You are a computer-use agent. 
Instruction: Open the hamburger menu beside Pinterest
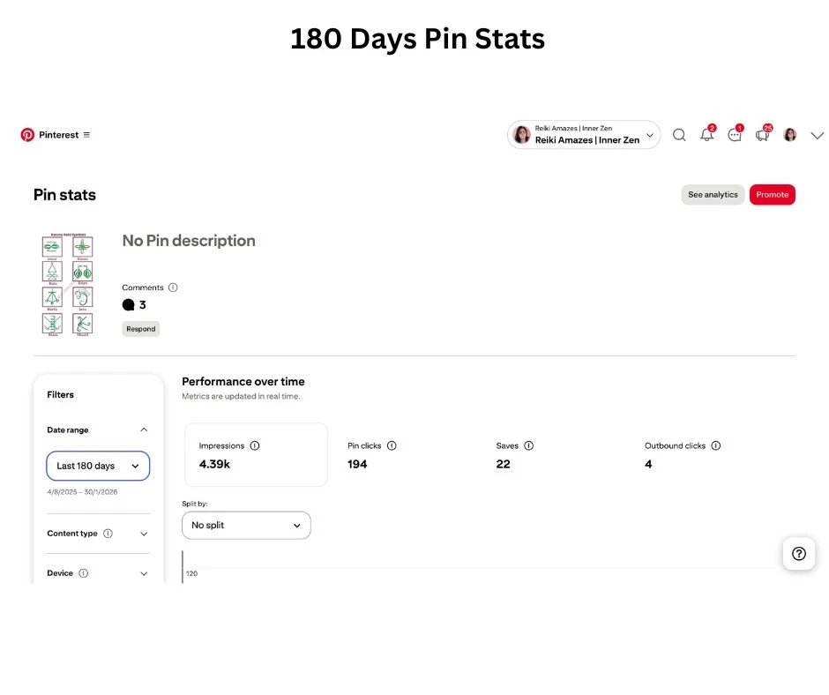[86, 135]
